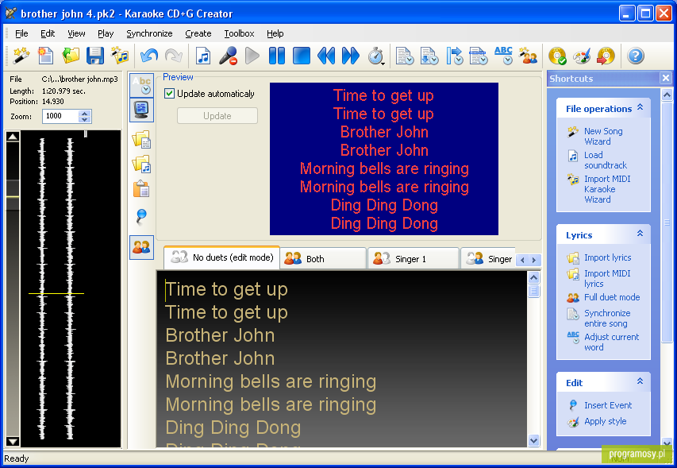Collapse the Edit shortcuts section
This screenshot has height=468, width=677.
640,381
